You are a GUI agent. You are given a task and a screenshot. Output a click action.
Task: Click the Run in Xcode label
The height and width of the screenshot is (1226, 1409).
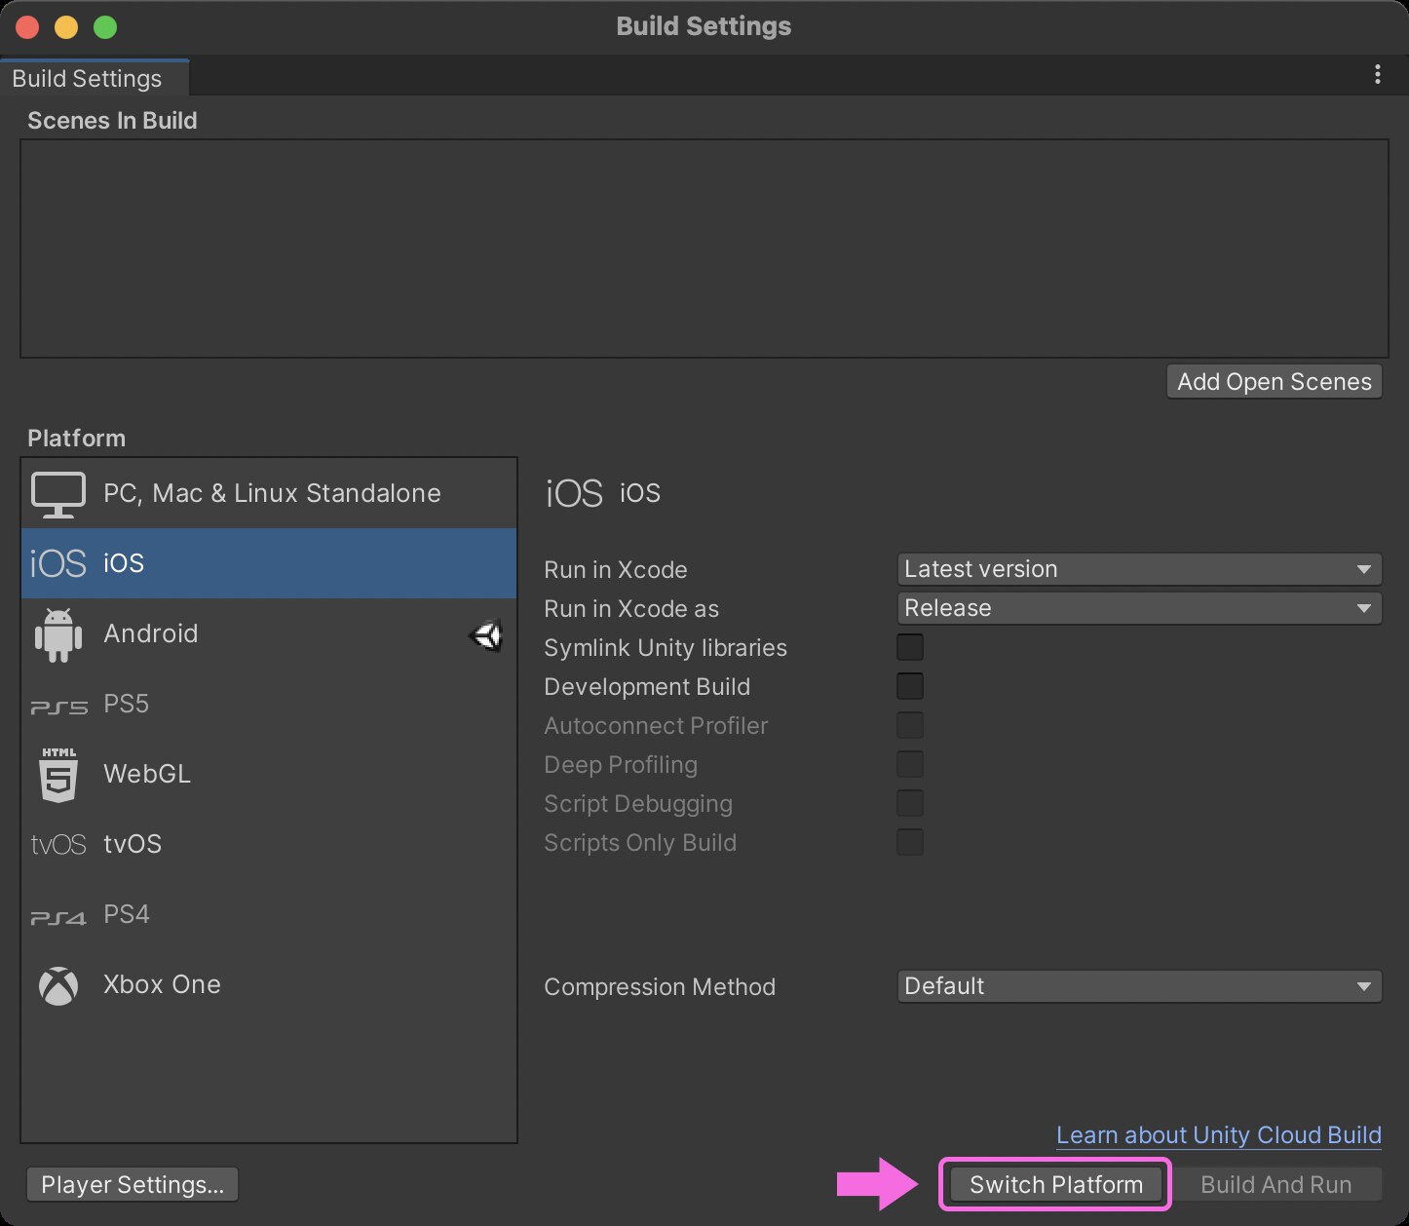coord(616,570)
